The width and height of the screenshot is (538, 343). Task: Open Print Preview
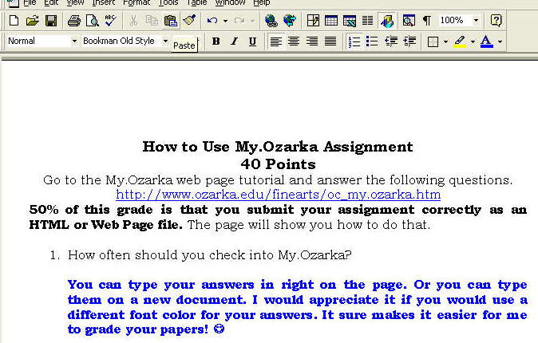(x=92, y=21)
